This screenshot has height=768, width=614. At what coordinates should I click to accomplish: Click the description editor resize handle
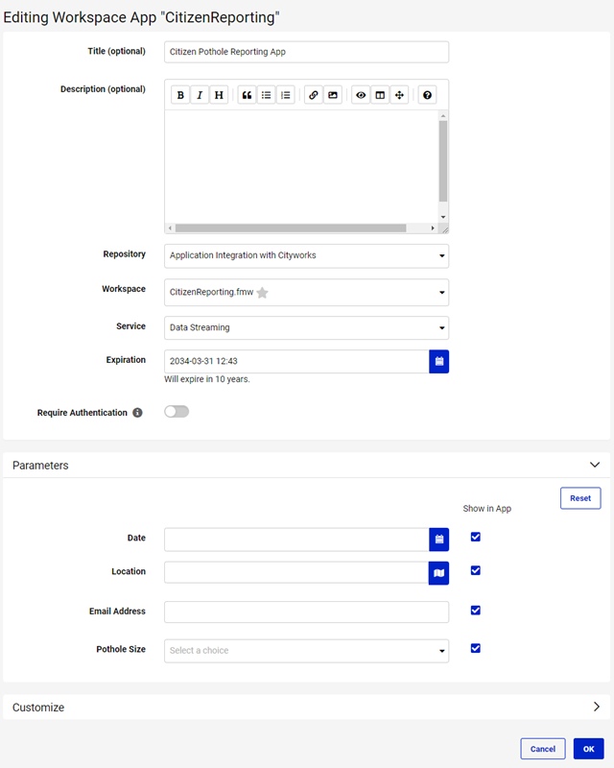click(444, 229)
